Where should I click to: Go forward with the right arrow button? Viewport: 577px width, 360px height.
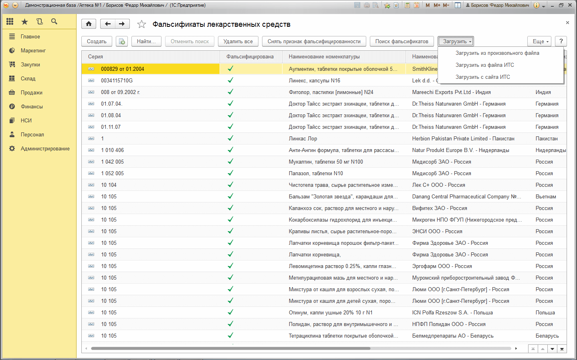pos(122,24)
